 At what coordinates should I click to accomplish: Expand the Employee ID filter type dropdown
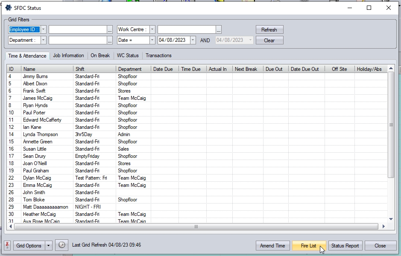(x=44, y=29)
